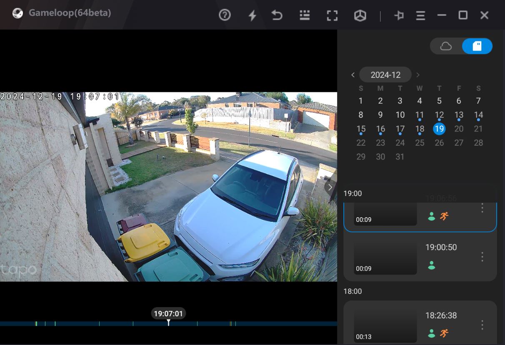Select December 10 in the calendar
Viewport: 505px width, 345px height.
(400, 115)
